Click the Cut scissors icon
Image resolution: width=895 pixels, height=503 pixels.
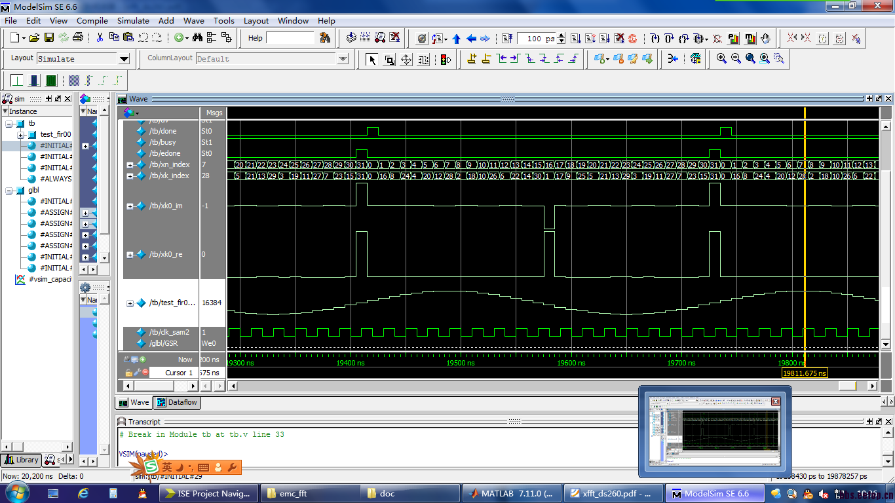point(100,38)
